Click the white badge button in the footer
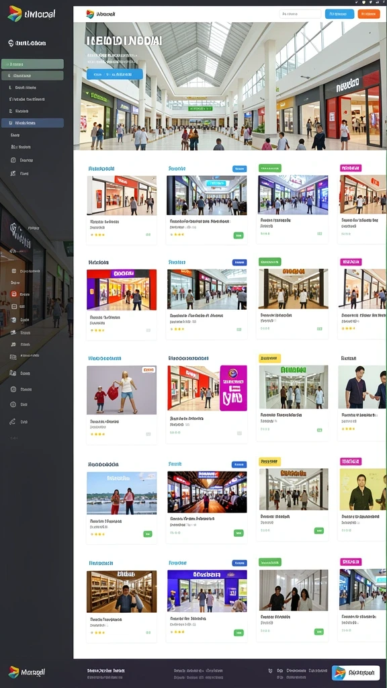This screenshot has width=387, height=688. coord(356,673)
